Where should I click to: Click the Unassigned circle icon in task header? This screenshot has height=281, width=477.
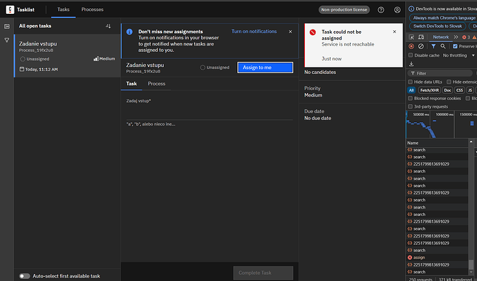203,68
